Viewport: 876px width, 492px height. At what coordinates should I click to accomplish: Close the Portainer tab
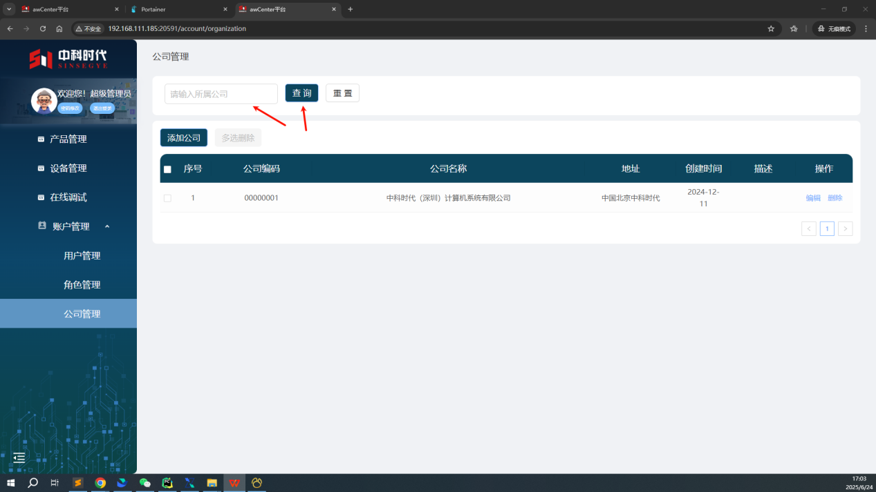225,9
